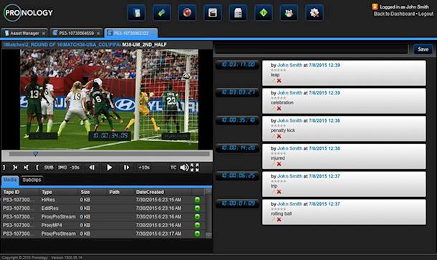This screenshot has width=437, height=260.
Task: Open the red record button icon in top toolbar
Action: pyautogui.click(x=187, y=13)
